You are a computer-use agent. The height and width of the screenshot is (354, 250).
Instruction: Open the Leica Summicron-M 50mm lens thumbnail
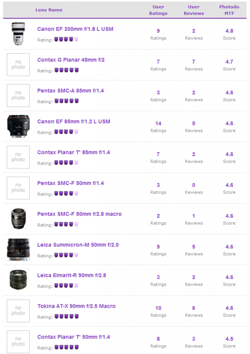(18, 249)
